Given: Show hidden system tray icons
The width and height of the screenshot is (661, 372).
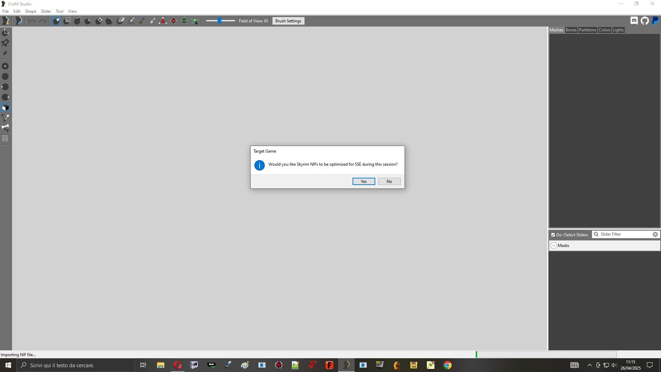Looking at the screenshot, I should click(589, 365).
